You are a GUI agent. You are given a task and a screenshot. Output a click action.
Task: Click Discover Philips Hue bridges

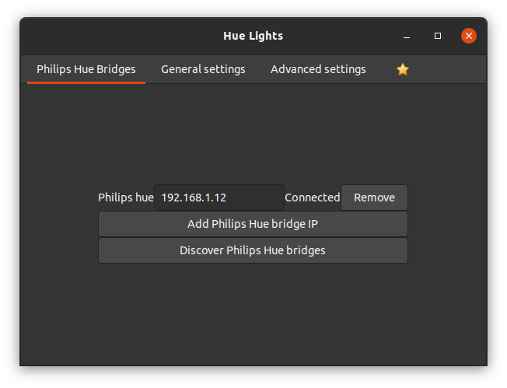point(253,250)
